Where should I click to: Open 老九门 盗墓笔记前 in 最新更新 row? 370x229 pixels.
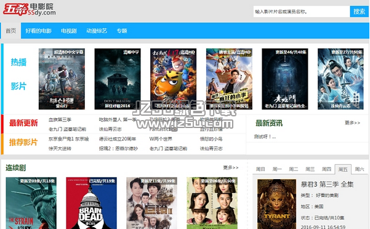(67, 129)
